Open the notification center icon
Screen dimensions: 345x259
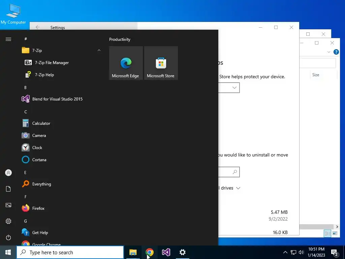click(x=335, y=253)
